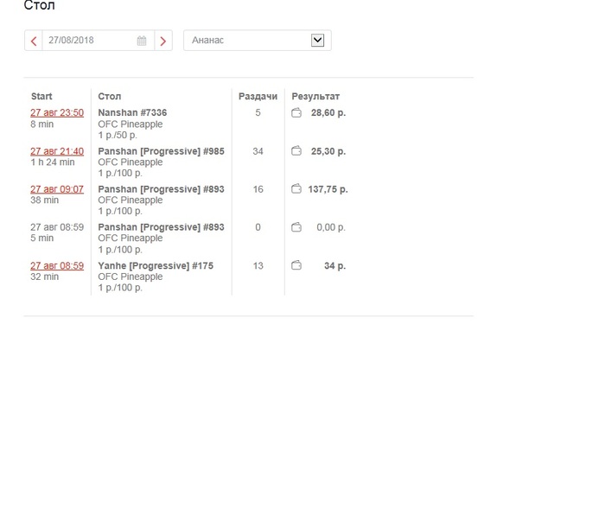Open session link 27 авг 23:50
Image resolution: width=605 pixels, height=515 pixels.
57,112
